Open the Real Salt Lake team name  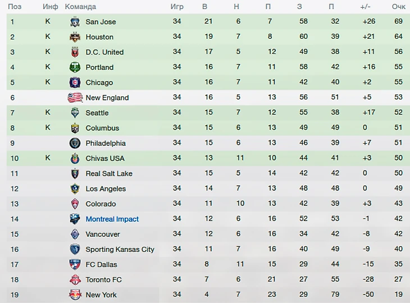click(109, 173)
